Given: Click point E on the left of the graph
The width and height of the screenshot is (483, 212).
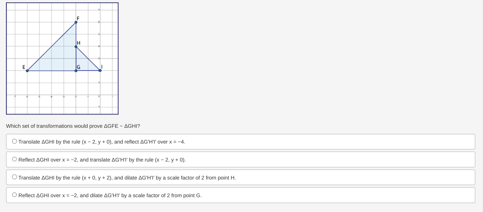Looking at the screenshot, I should click(x=27, y=71).
